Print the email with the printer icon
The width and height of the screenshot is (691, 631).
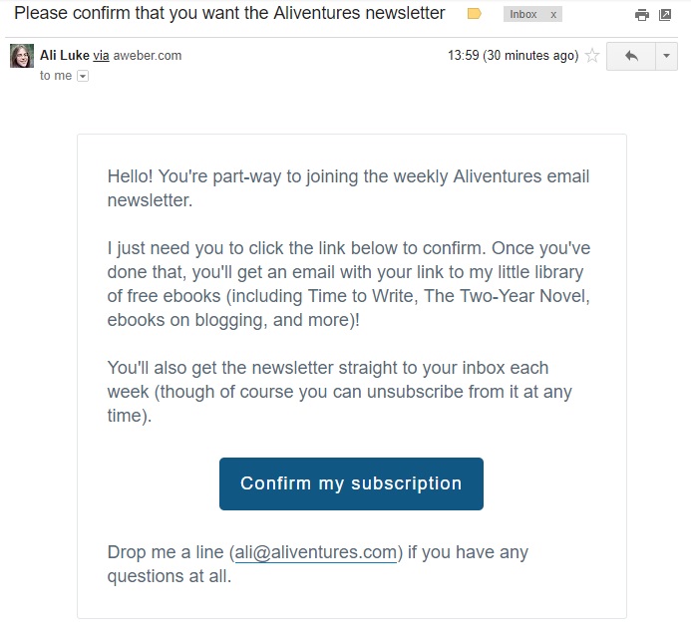click(x=642, y=15)
